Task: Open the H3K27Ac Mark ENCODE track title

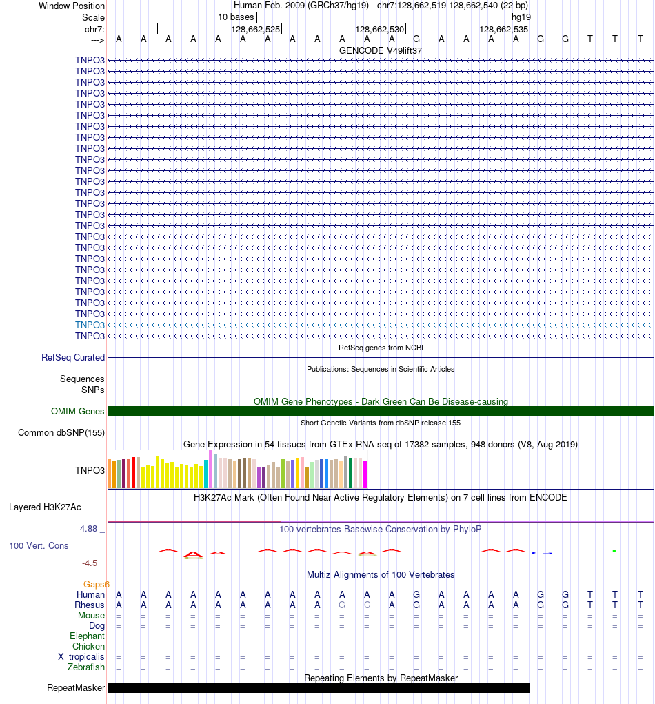Action: 381,497
